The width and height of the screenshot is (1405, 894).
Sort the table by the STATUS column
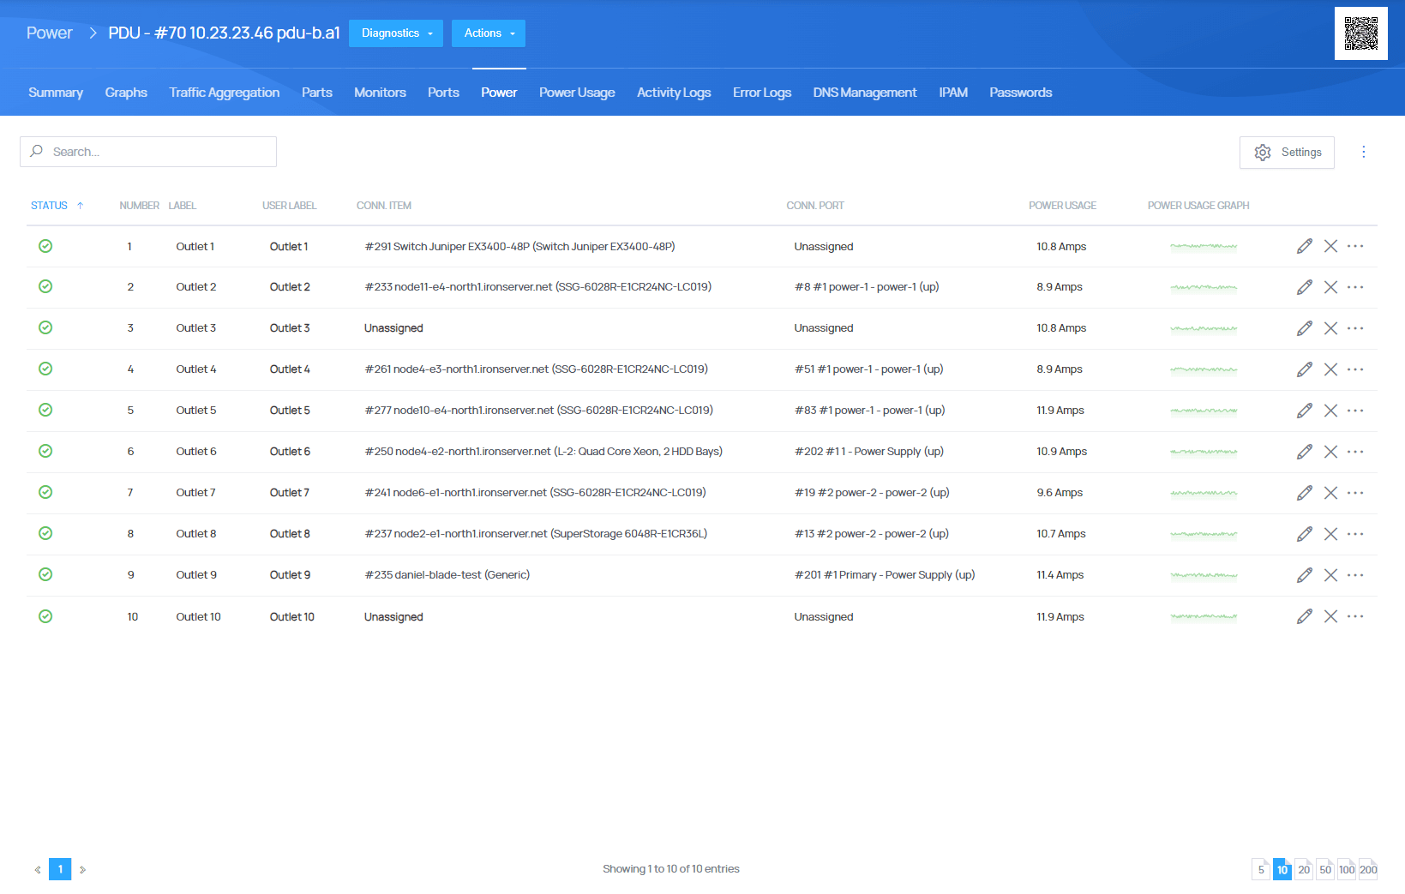tap(57, 206)
